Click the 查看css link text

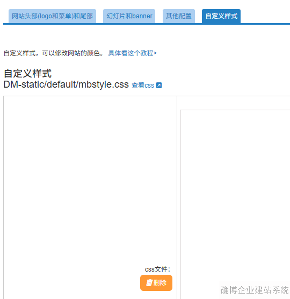click(x=143, y=86)
